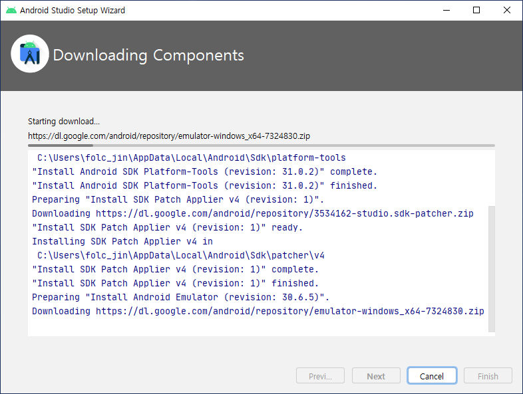This screenshot has width=523, height=394.
Task: Click the 'Starting download...' status text
Action: (x=64, y=121)
